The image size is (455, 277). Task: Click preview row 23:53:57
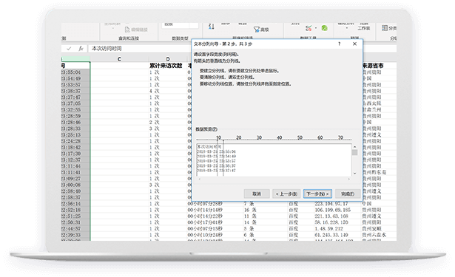[x=216, y=161]
